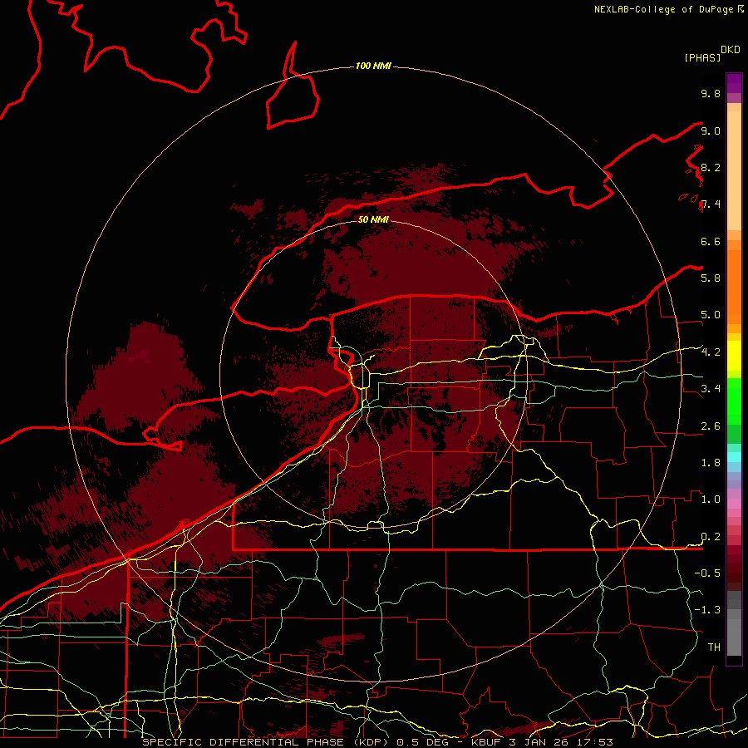Select the 1.0 value on the scale
Viewport: 748px width, 748px height.
711,499
